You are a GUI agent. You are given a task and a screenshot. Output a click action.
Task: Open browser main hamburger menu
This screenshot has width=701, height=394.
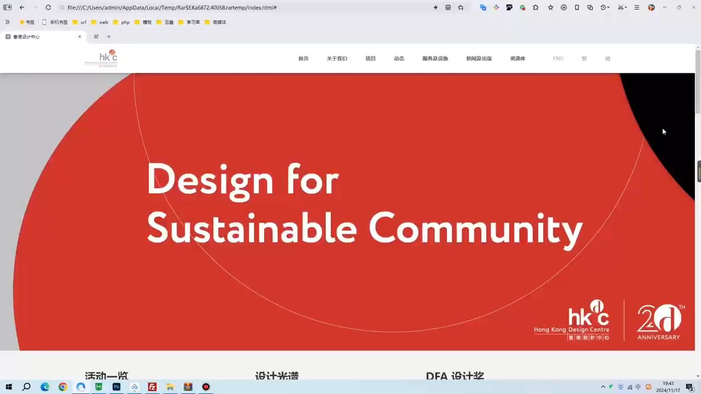(637, 8)
